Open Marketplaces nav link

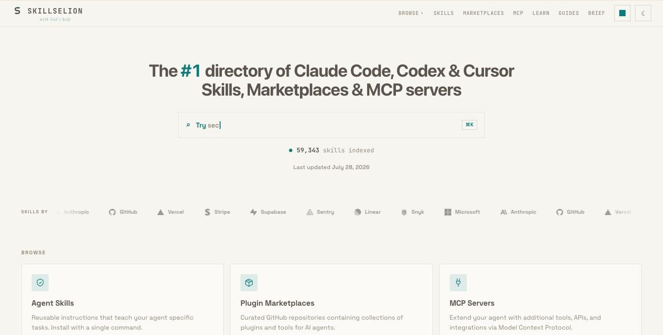tap(483, 13)
